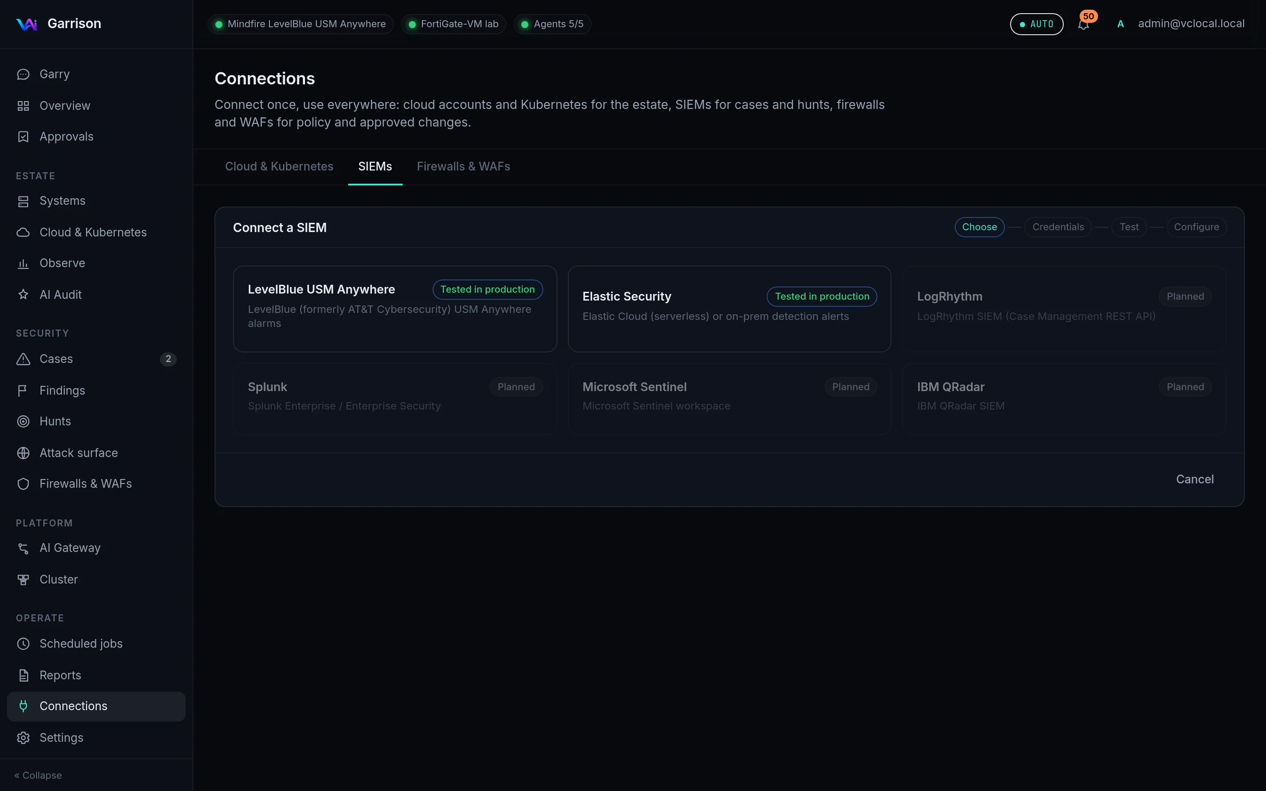This screenshot has width=1266, height=791.
Task: Click the Cluster nodes icon
Action: tap(23, 580)
